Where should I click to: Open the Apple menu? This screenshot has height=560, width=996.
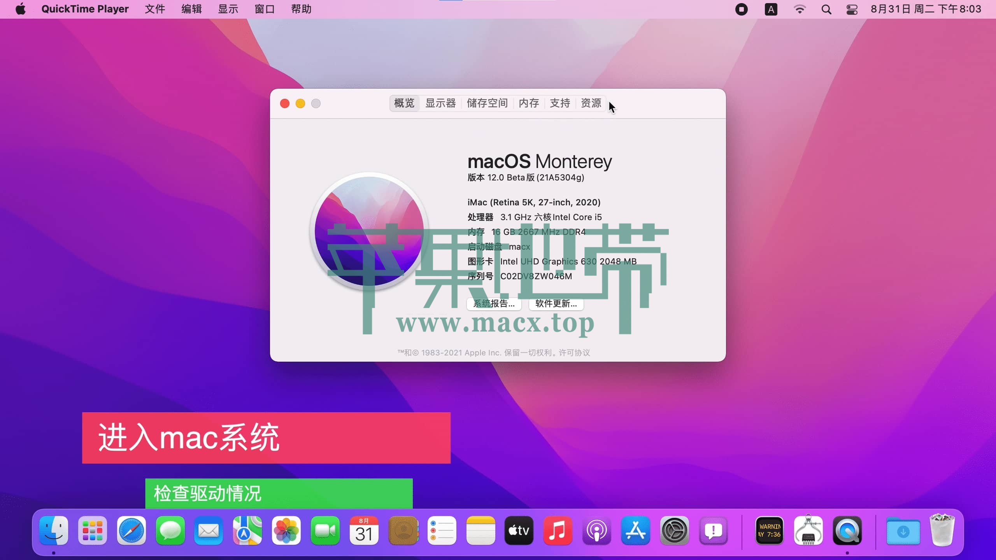pyautogui.click(x=21, y=9)
